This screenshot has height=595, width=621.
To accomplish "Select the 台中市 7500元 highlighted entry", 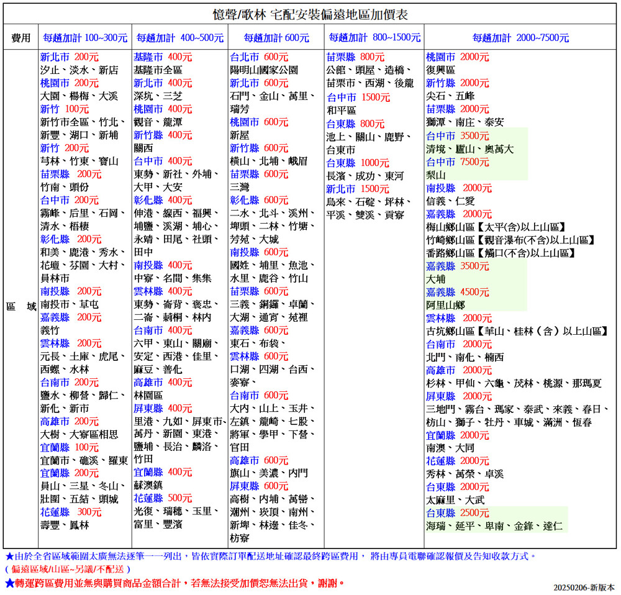I will (x=457, y=161).
